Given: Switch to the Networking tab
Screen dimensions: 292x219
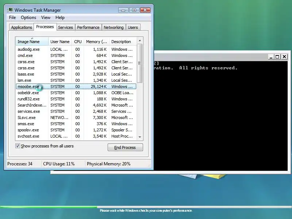Looking at the screenshot, I should (114, 27).
